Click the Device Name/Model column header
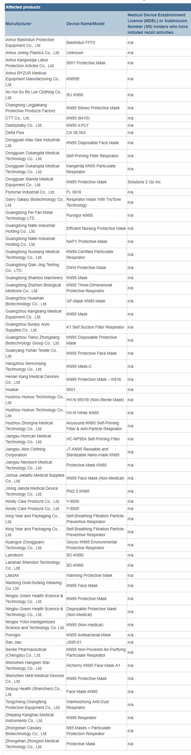191x755 pixels. [x=85, y=24]
